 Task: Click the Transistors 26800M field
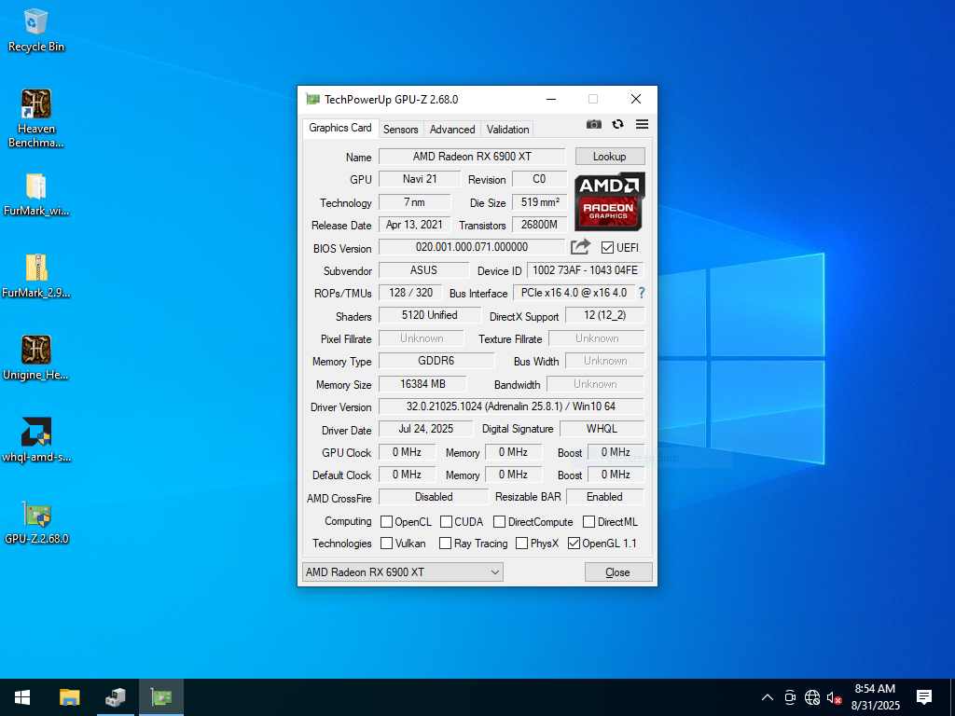pyautogui.click(x=540, y=225)
